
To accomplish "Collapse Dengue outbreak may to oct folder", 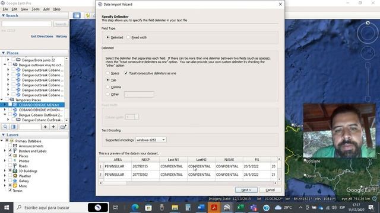I will pos(5,64).
